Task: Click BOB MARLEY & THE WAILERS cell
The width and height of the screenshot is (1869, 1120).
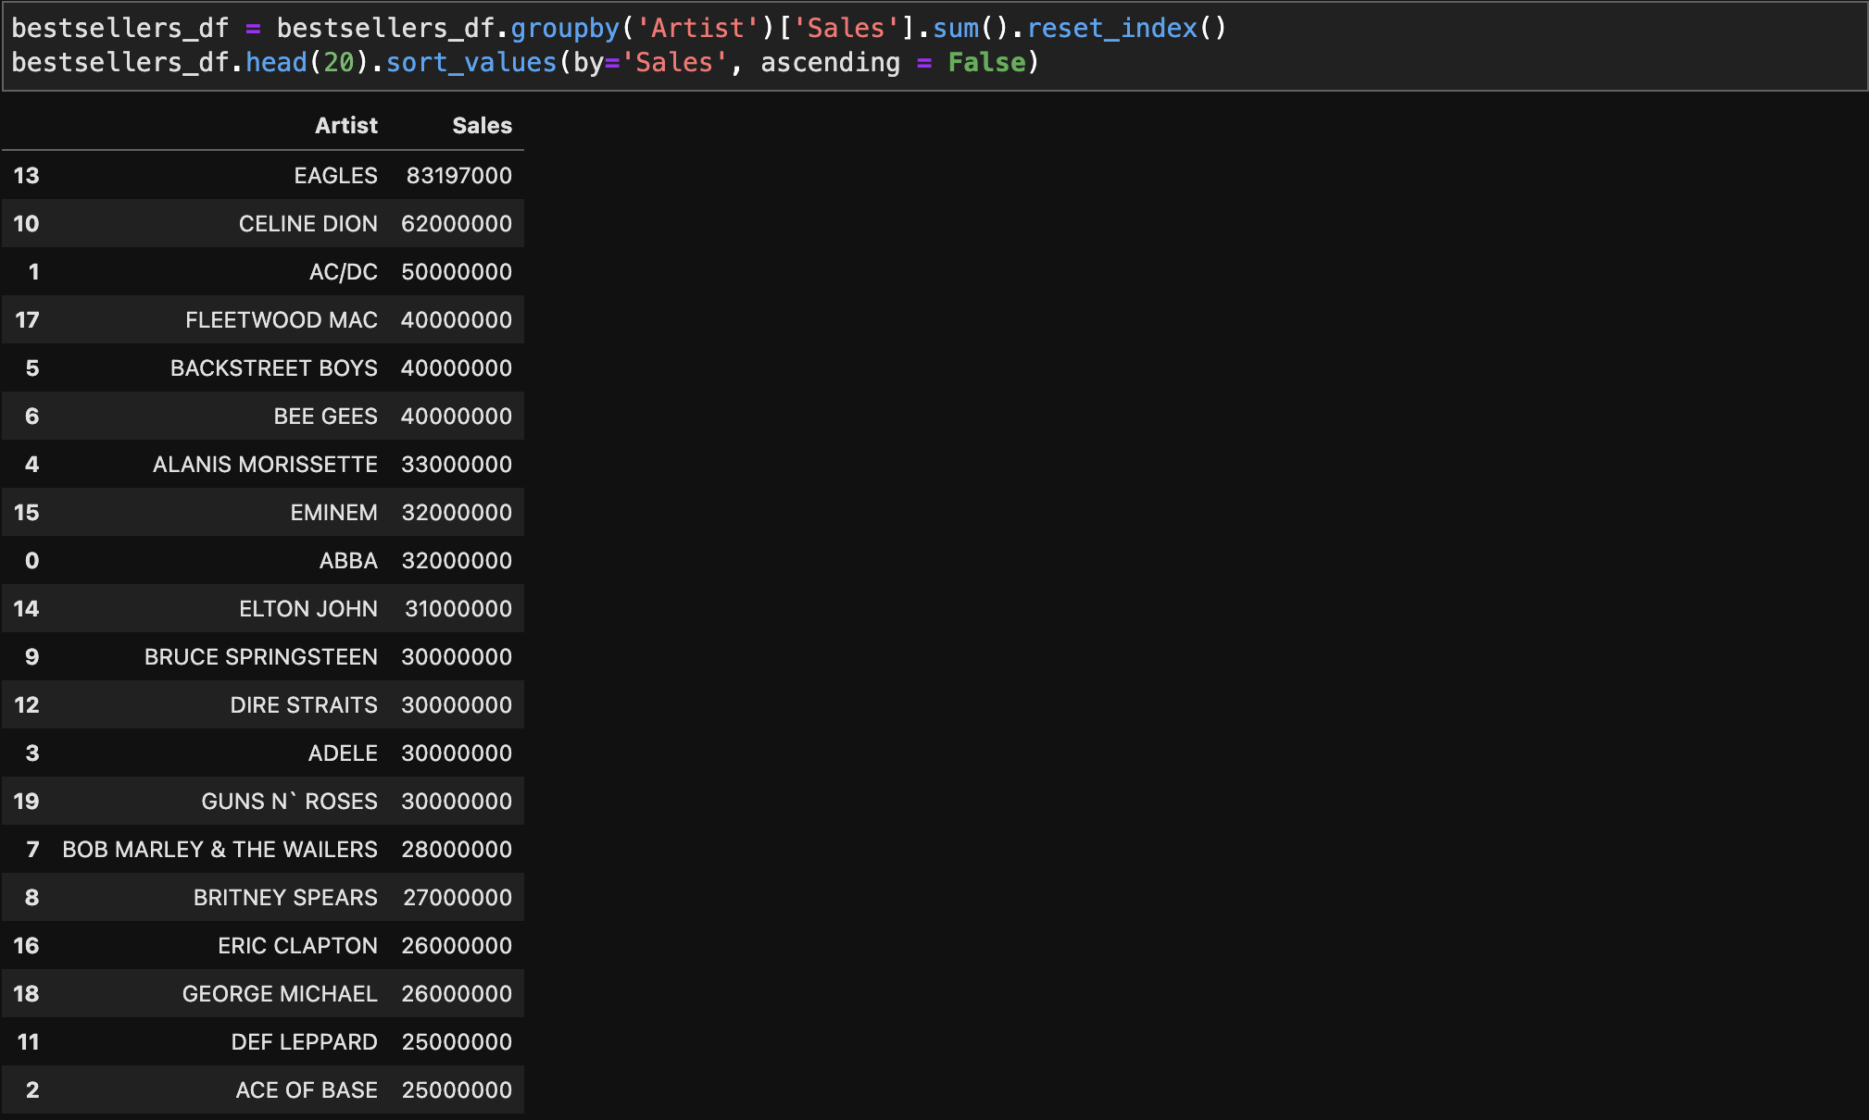Action: pos(220,849)
